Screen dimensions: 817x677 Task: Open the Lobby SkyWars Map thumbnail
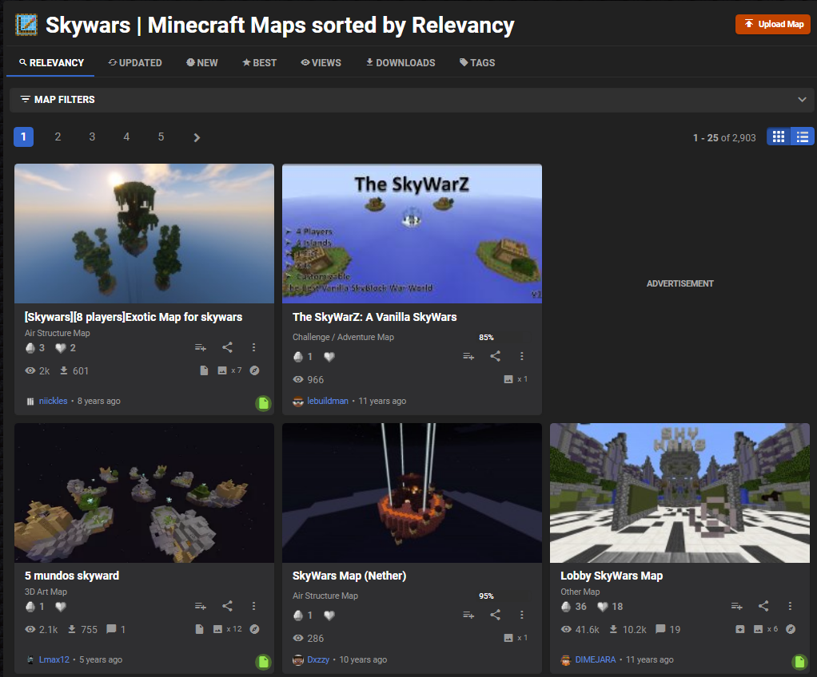680,493
